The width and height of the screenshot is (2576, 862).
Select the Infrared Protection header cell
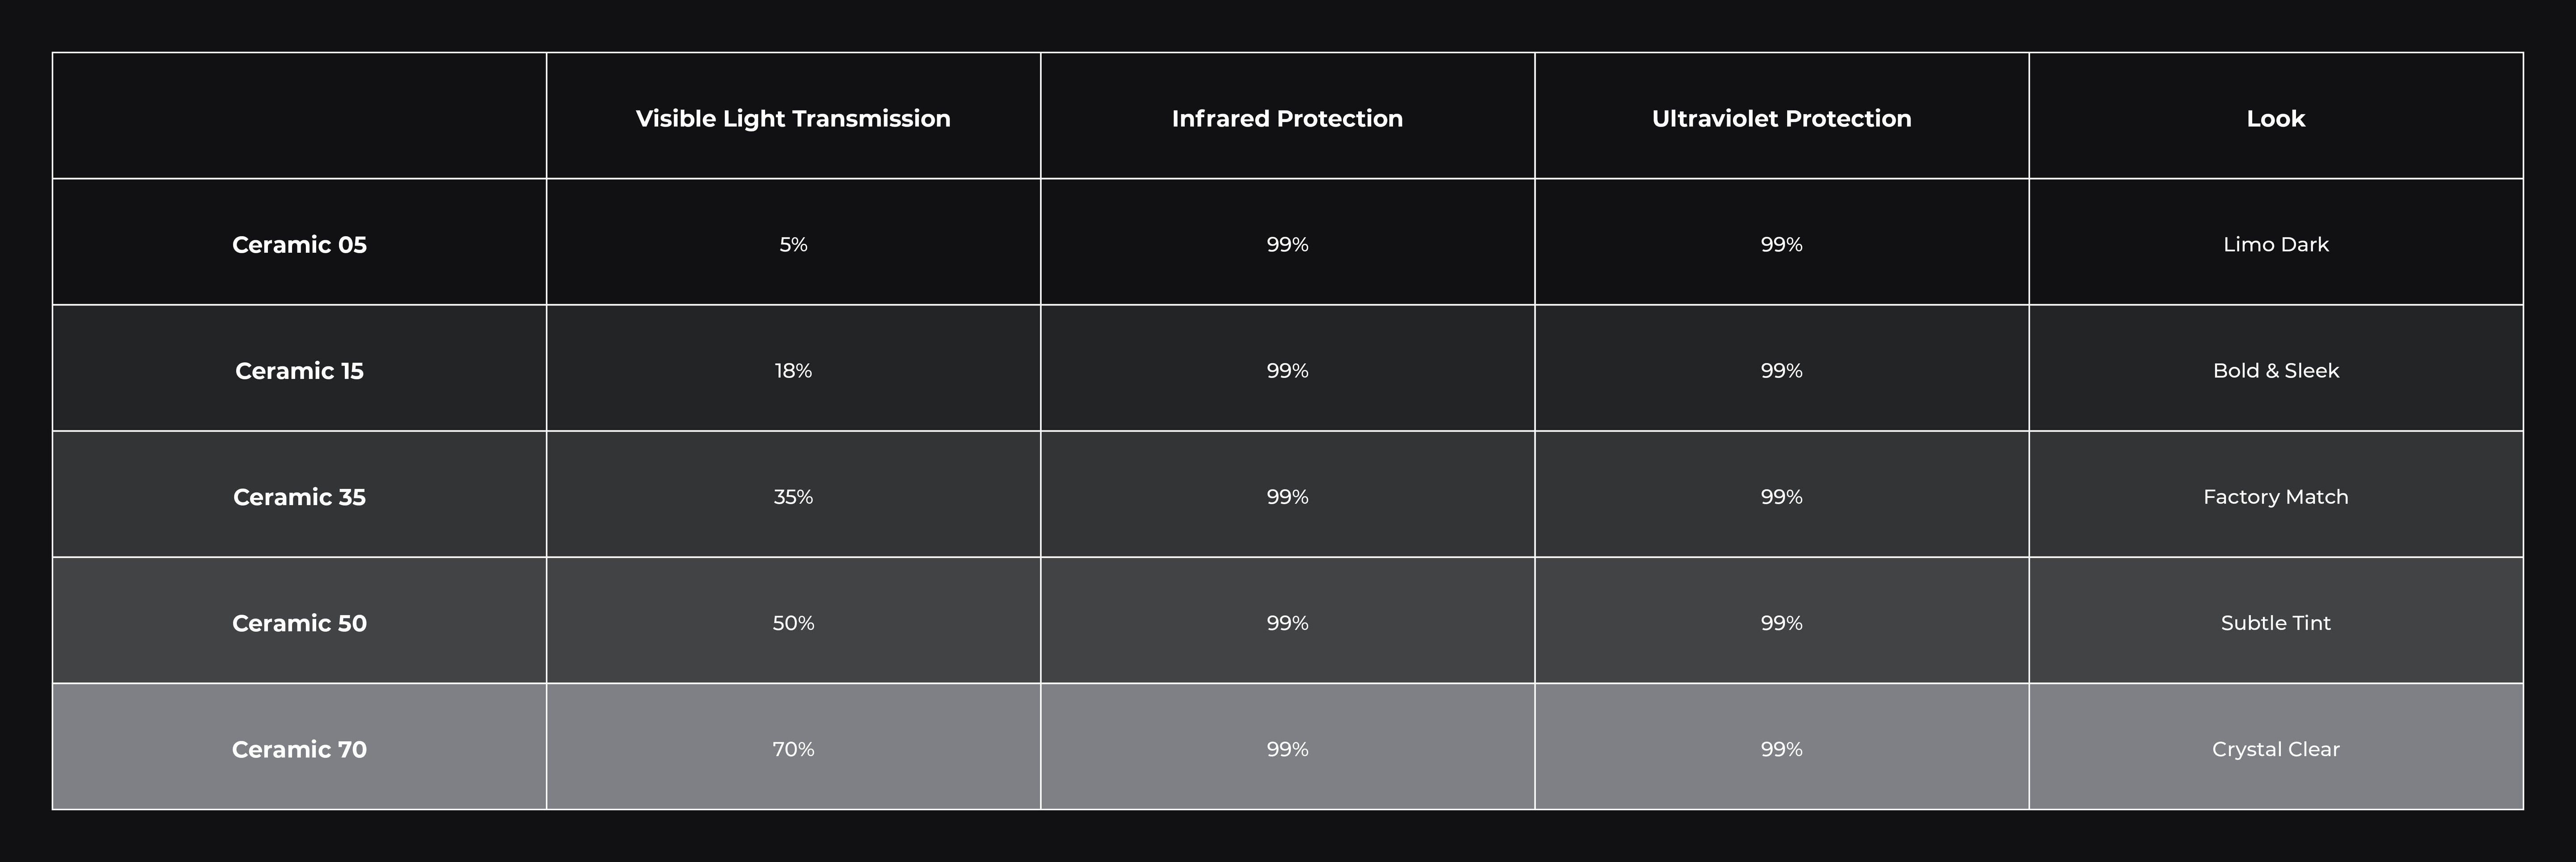pyautogui.click(x=1287, y=118)
